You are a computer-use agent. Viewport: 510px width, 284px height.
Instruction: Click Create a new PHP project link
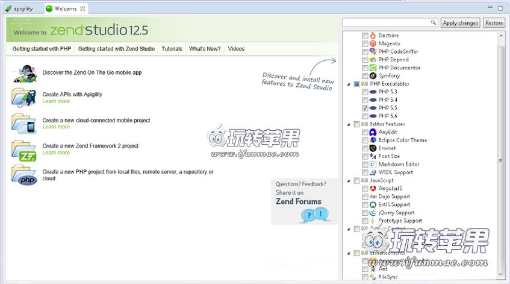128,175
